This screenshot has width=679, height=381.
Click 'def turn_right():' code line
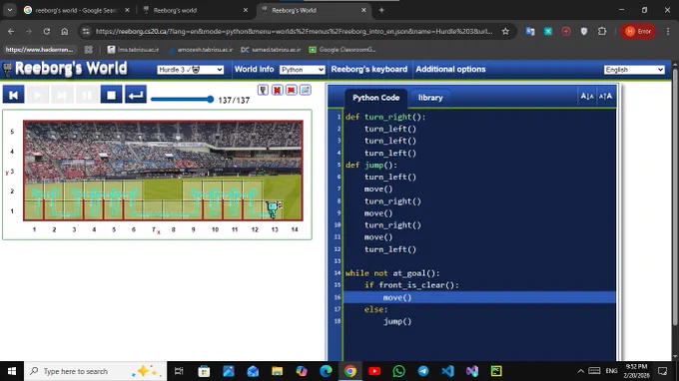point(385,117)
